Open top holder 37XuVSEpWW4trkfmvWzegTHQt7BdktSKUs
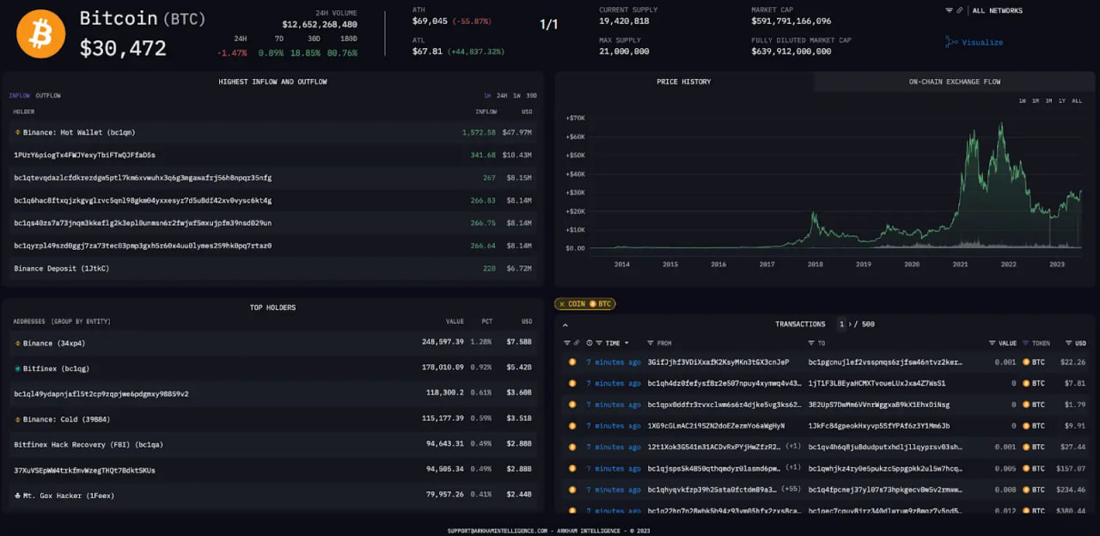The image size is (1100, 536). pos(84,470)
